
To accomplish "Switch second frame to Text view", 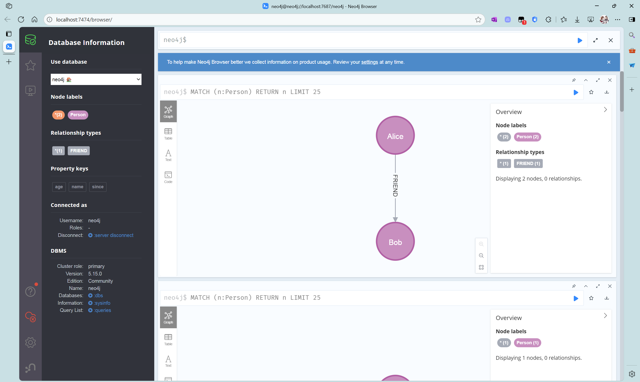I will [168, 361].
